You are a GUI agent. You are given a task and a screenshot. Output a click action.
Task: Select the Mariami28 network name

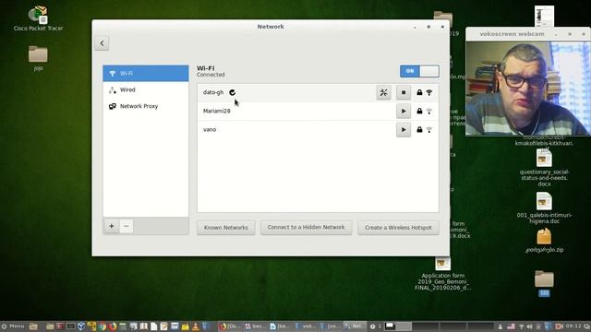pos(217,111)
